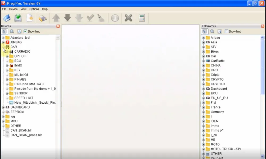
Task: Click the calculator toolbar icon
Action: click(x=142, y=18)
